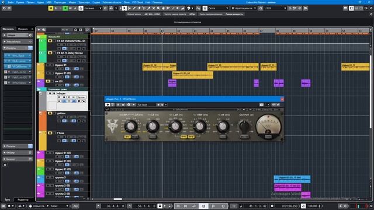Open the Find Tracks search icon
This screenshot has width=374, height=210.
(87, 30)
